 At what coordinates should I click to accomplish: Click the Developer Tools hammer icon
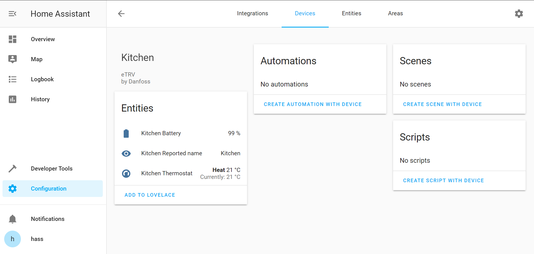[x=13, y=169]
